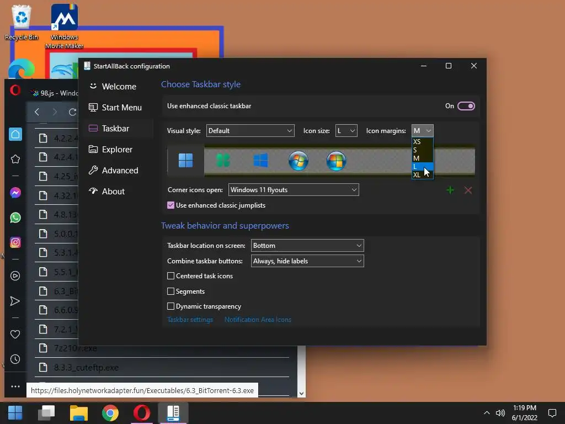
Task: Open Windows Movie Maker desktop shortcut
Action: [x=64, y=26]
